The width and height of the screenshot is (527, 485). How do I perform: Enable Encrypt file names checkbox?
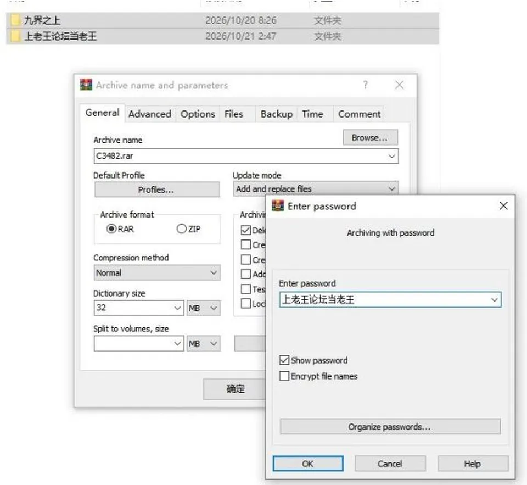[x=284, y=376]
